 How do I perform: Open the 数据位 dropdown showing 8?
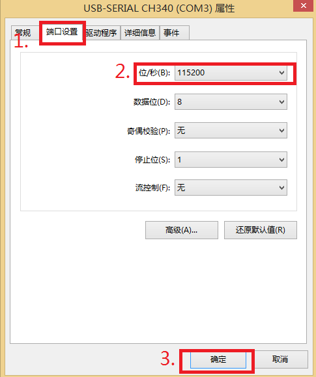pyautogui.click(x=231, y=101)
